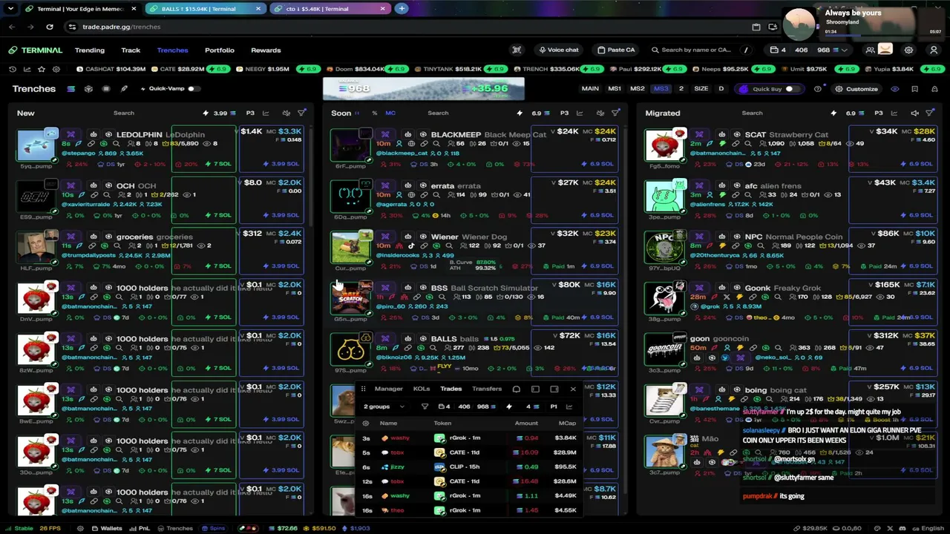Select list view icon beside Trenches title

click(x=71, y=89)
